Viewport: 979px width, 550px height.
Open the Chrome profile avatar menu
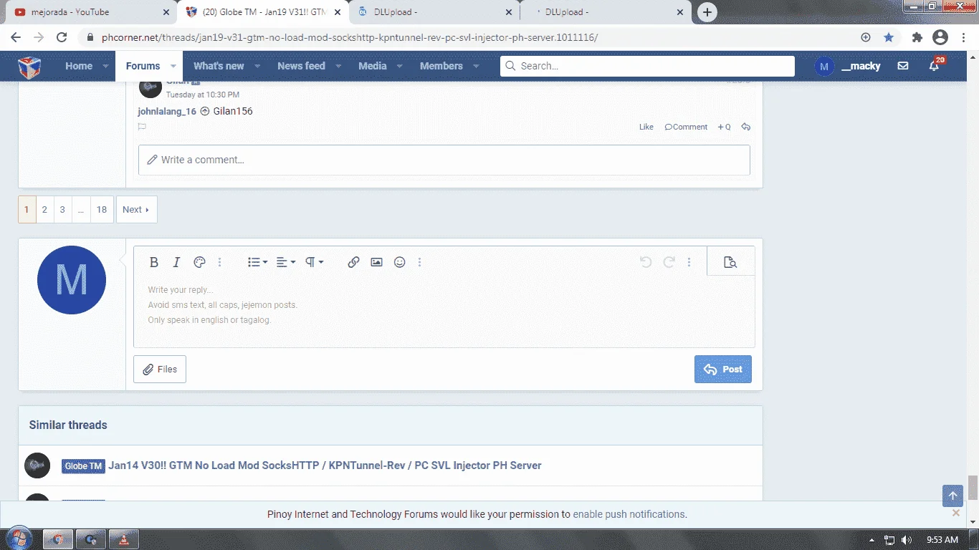click(x=940, y=37)
